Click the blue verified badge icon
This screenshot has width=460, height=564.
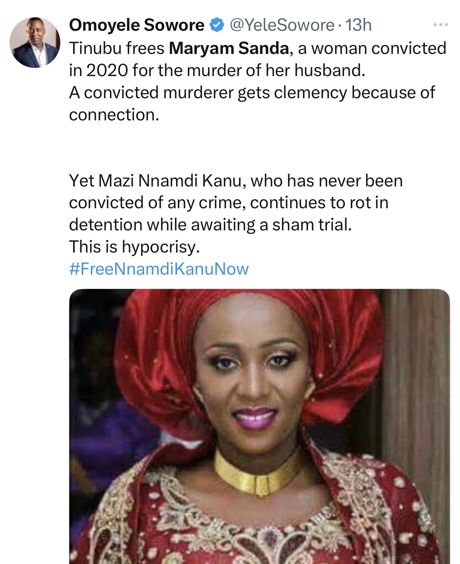[x=216, y=25]
